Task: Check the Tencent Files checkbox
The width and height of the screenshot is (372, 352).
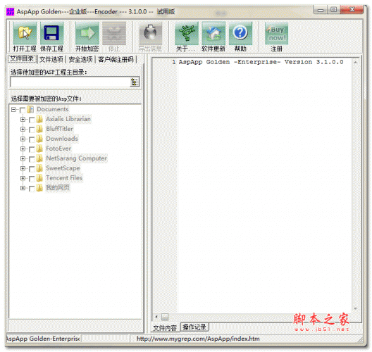Action: 32,179
